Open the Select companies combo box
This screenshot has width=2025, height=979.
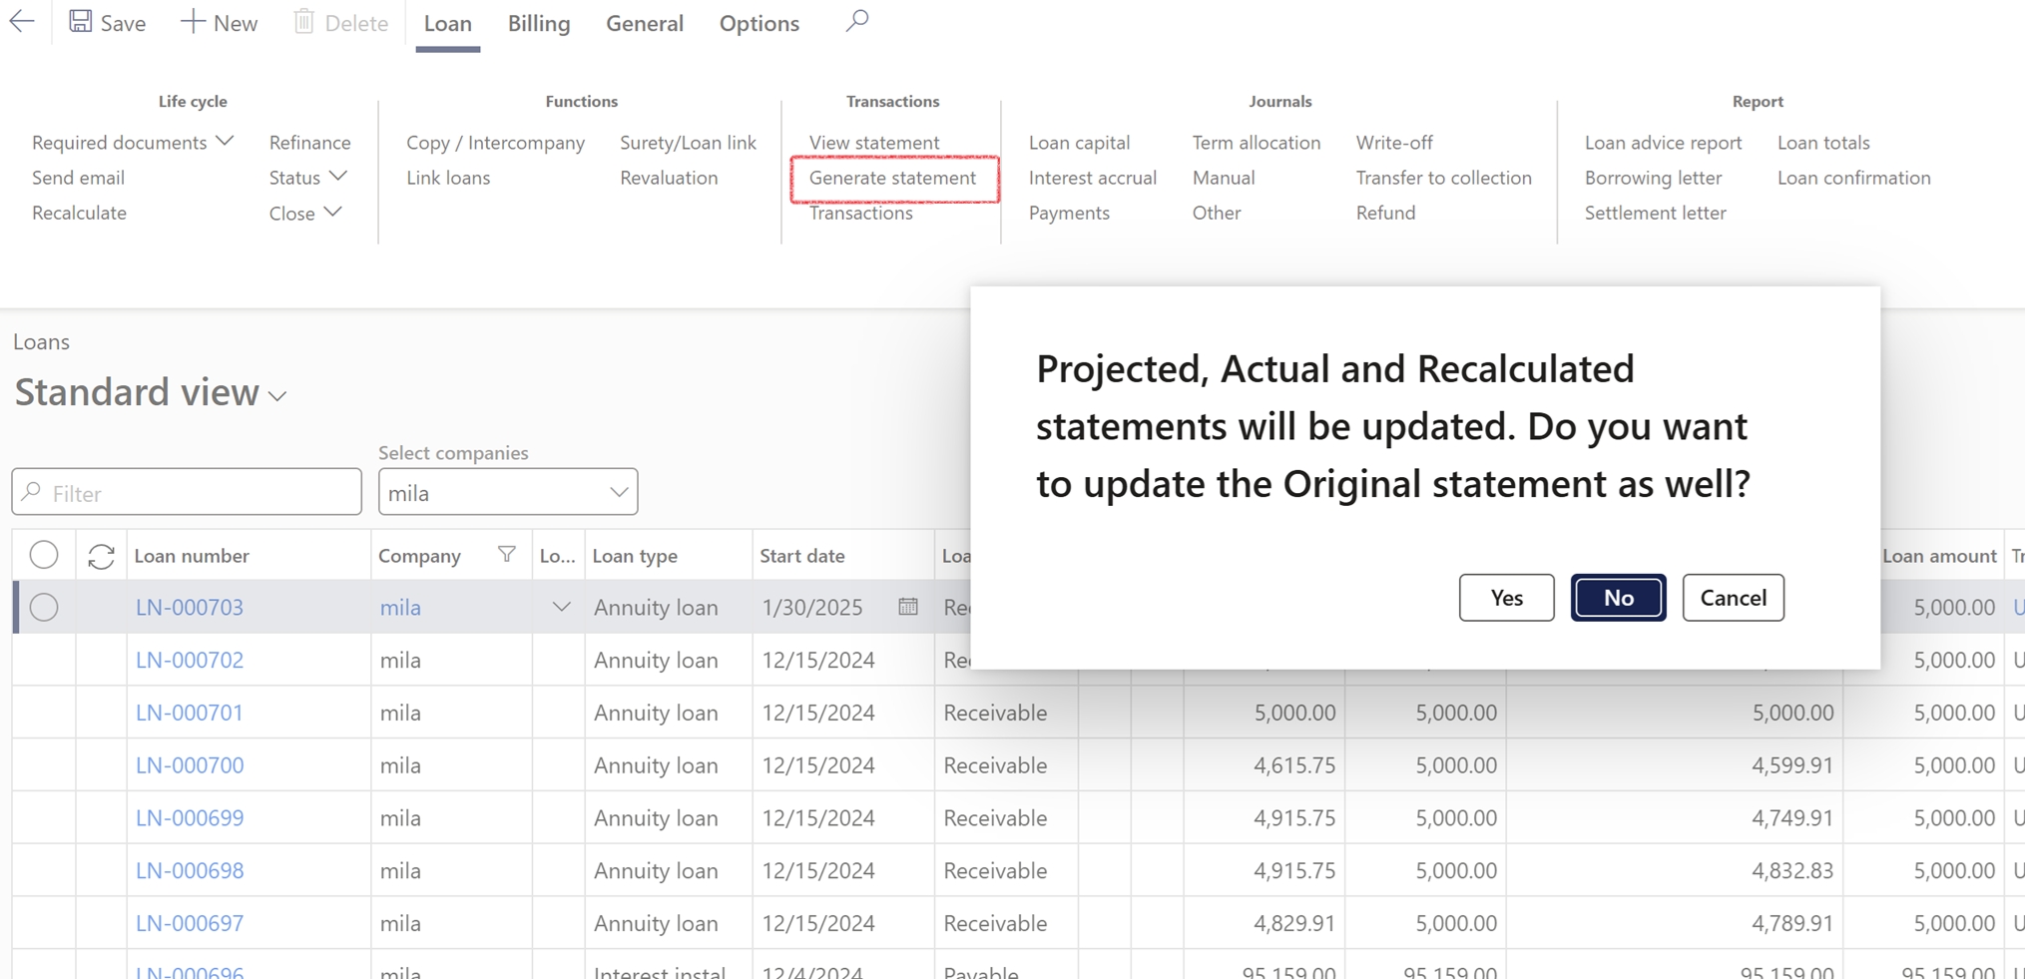point(508,492)
